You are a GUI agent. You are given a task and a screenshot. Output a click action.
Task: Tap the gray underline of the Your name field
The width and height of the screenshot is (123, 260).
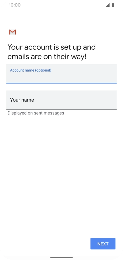pyautogui.click(x=61, y=110)
